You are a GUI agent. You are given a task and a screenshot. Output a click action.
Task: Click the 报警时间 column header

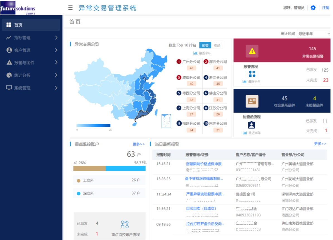click(x=163, y=155)
